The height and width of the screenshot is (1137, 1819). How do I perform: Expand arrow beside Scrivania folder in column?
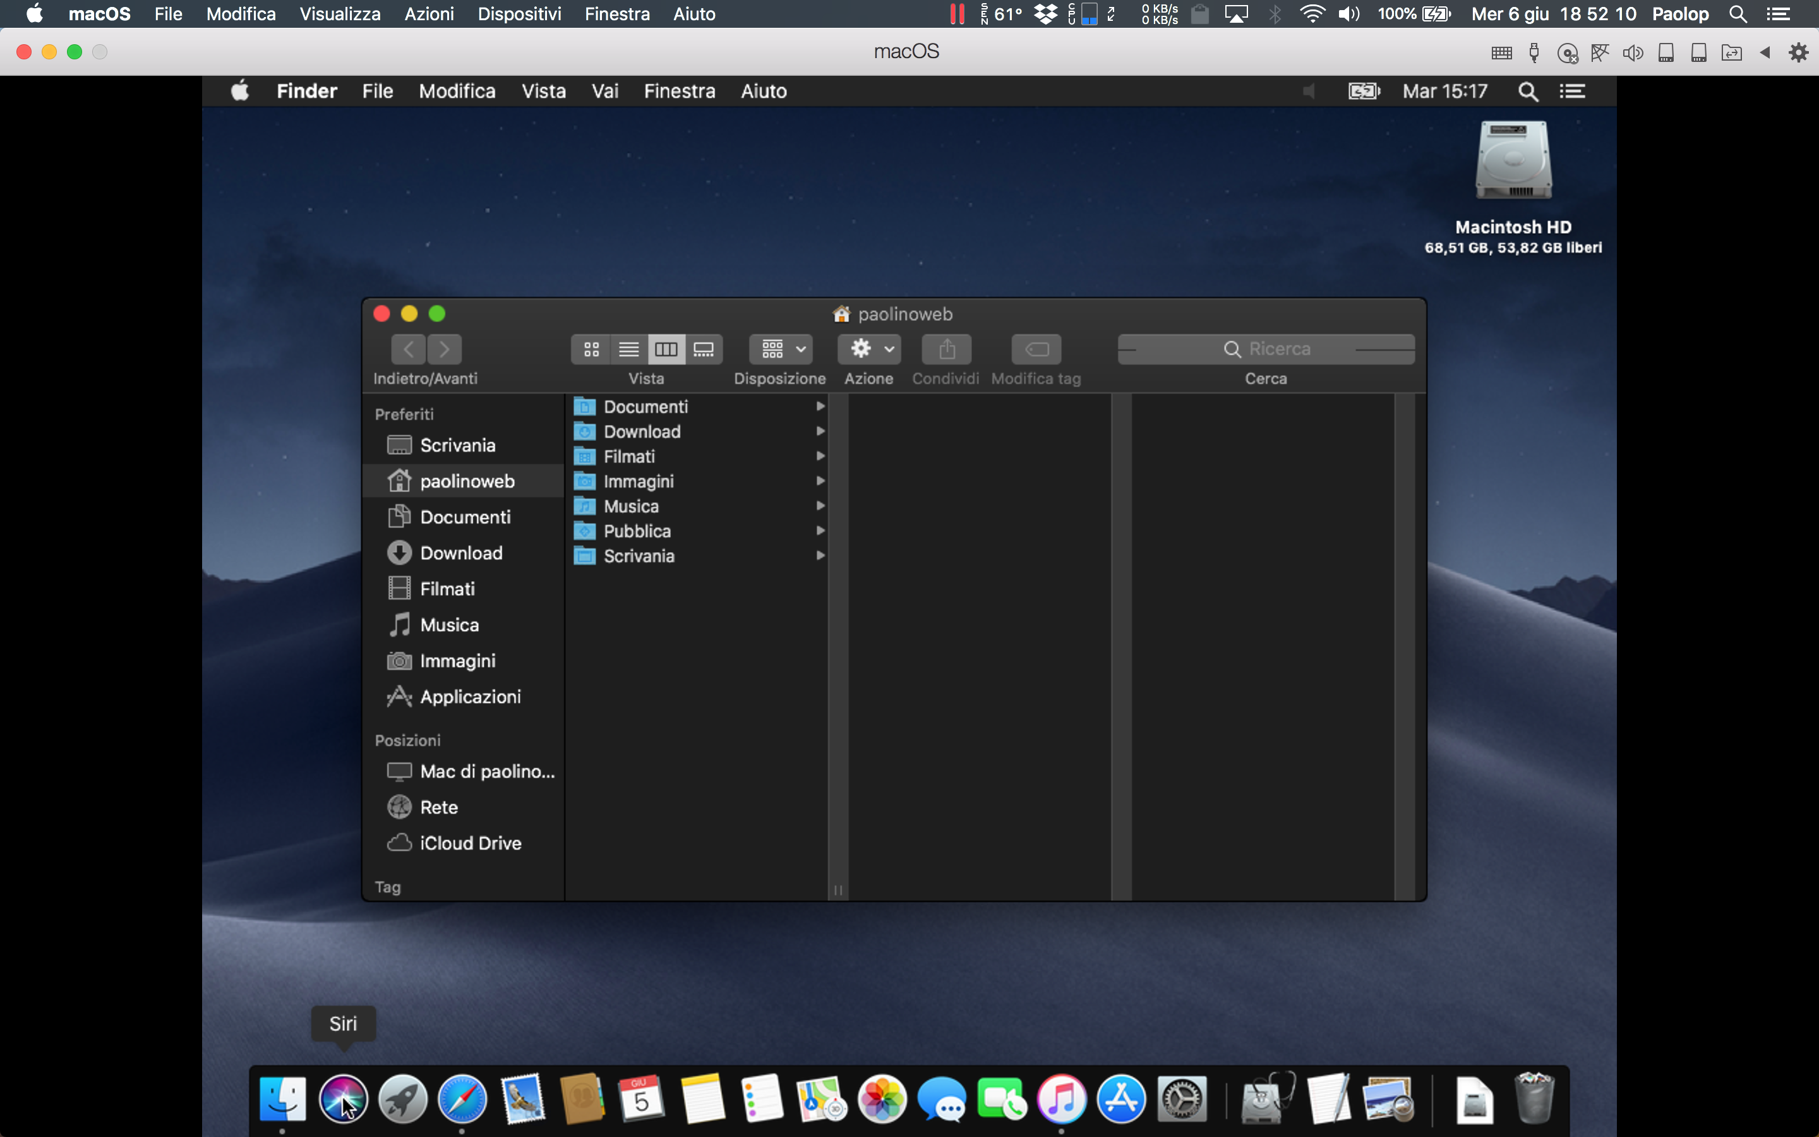pyautogui.click(x=821, y=556)
